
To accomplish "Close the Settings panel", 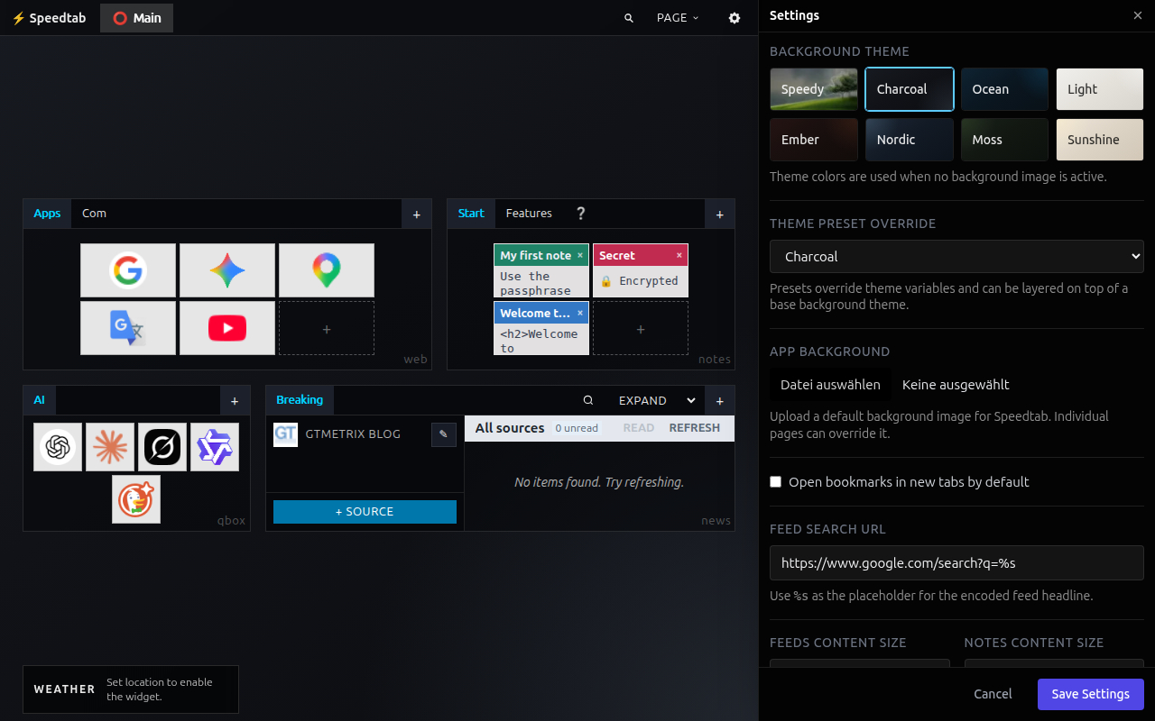I will coord(1137,15).
